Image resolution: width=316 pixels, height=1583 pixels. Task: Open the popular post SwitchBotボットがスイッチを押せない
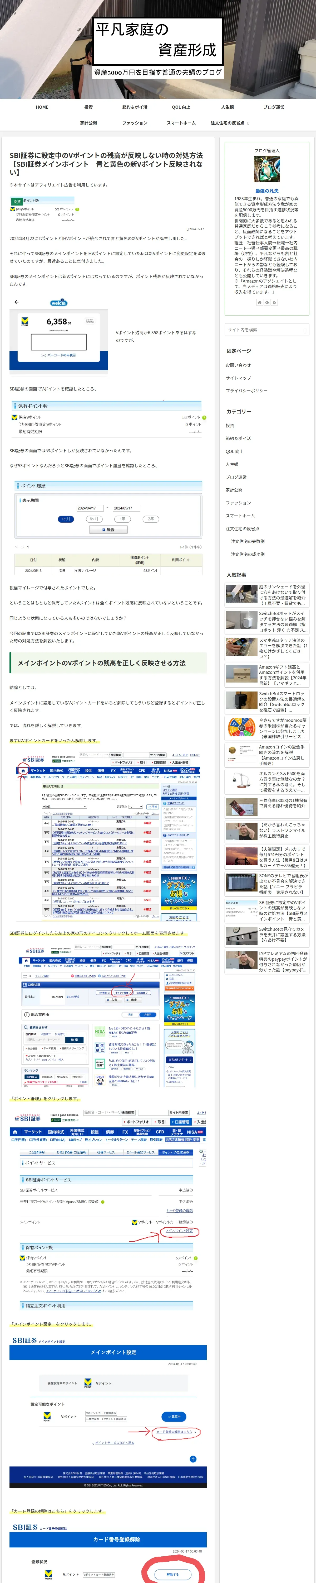[x=267, y=621]
